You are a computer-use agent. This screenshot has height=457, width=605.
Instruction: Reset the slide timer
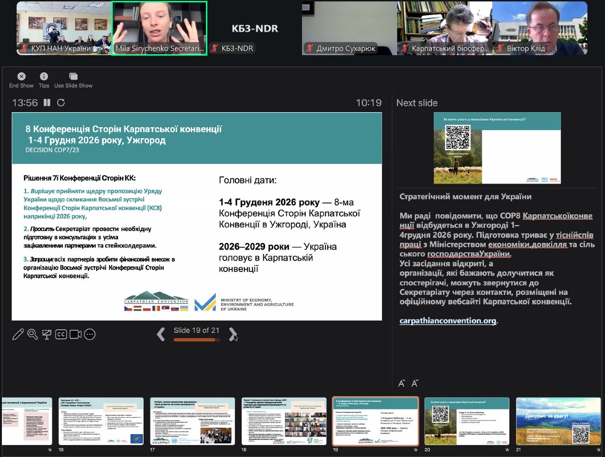coord(61,103)
